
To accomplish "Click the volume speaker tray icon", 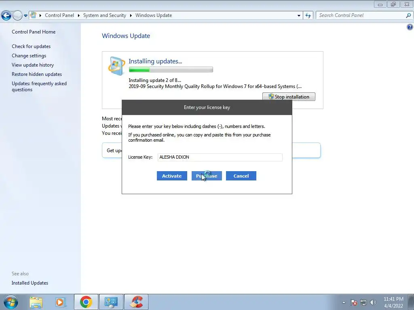I will tap(373, 302).
